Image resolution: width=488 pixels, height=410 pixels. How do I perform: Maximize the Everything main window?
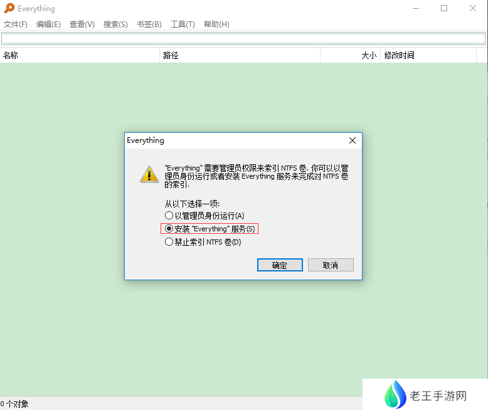[x=444, y=8]
